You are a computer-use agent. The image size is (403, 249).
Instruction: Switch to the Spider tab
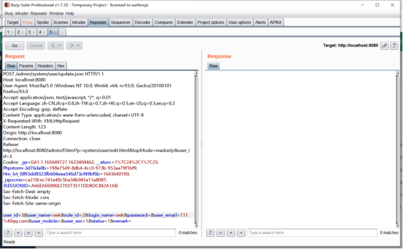point(43,22)
